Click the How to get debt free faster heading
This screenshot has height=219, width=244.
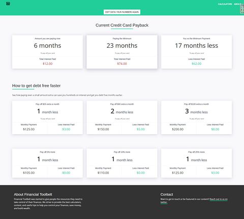point(36,86)
